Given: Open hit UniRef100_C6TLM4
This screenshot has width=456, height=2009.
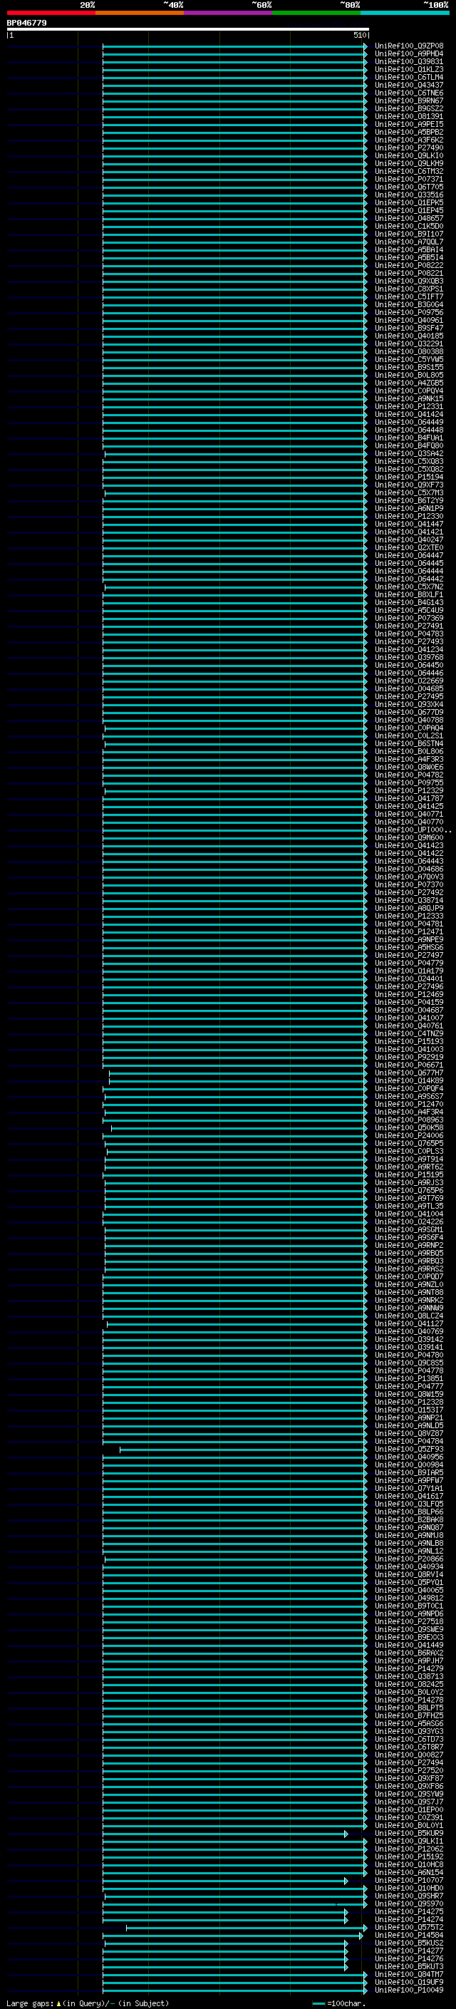Looking at the screenshot, I should (408, 77).
